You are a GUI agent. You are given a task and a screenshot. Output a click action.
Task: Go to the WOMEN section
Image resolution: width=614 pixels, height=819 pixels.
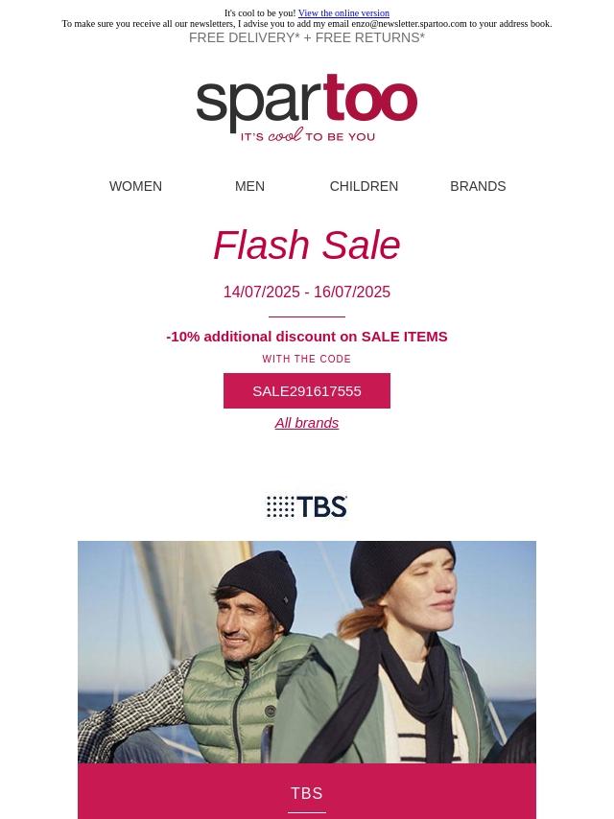click(x=135, y=186)
